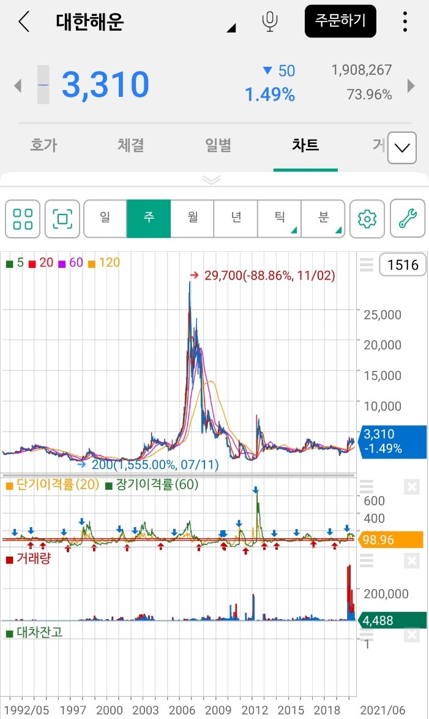The width and height of the screenshot is (429, 719).
Task: Open the three-dot more options menu
Action: [405, 21]
